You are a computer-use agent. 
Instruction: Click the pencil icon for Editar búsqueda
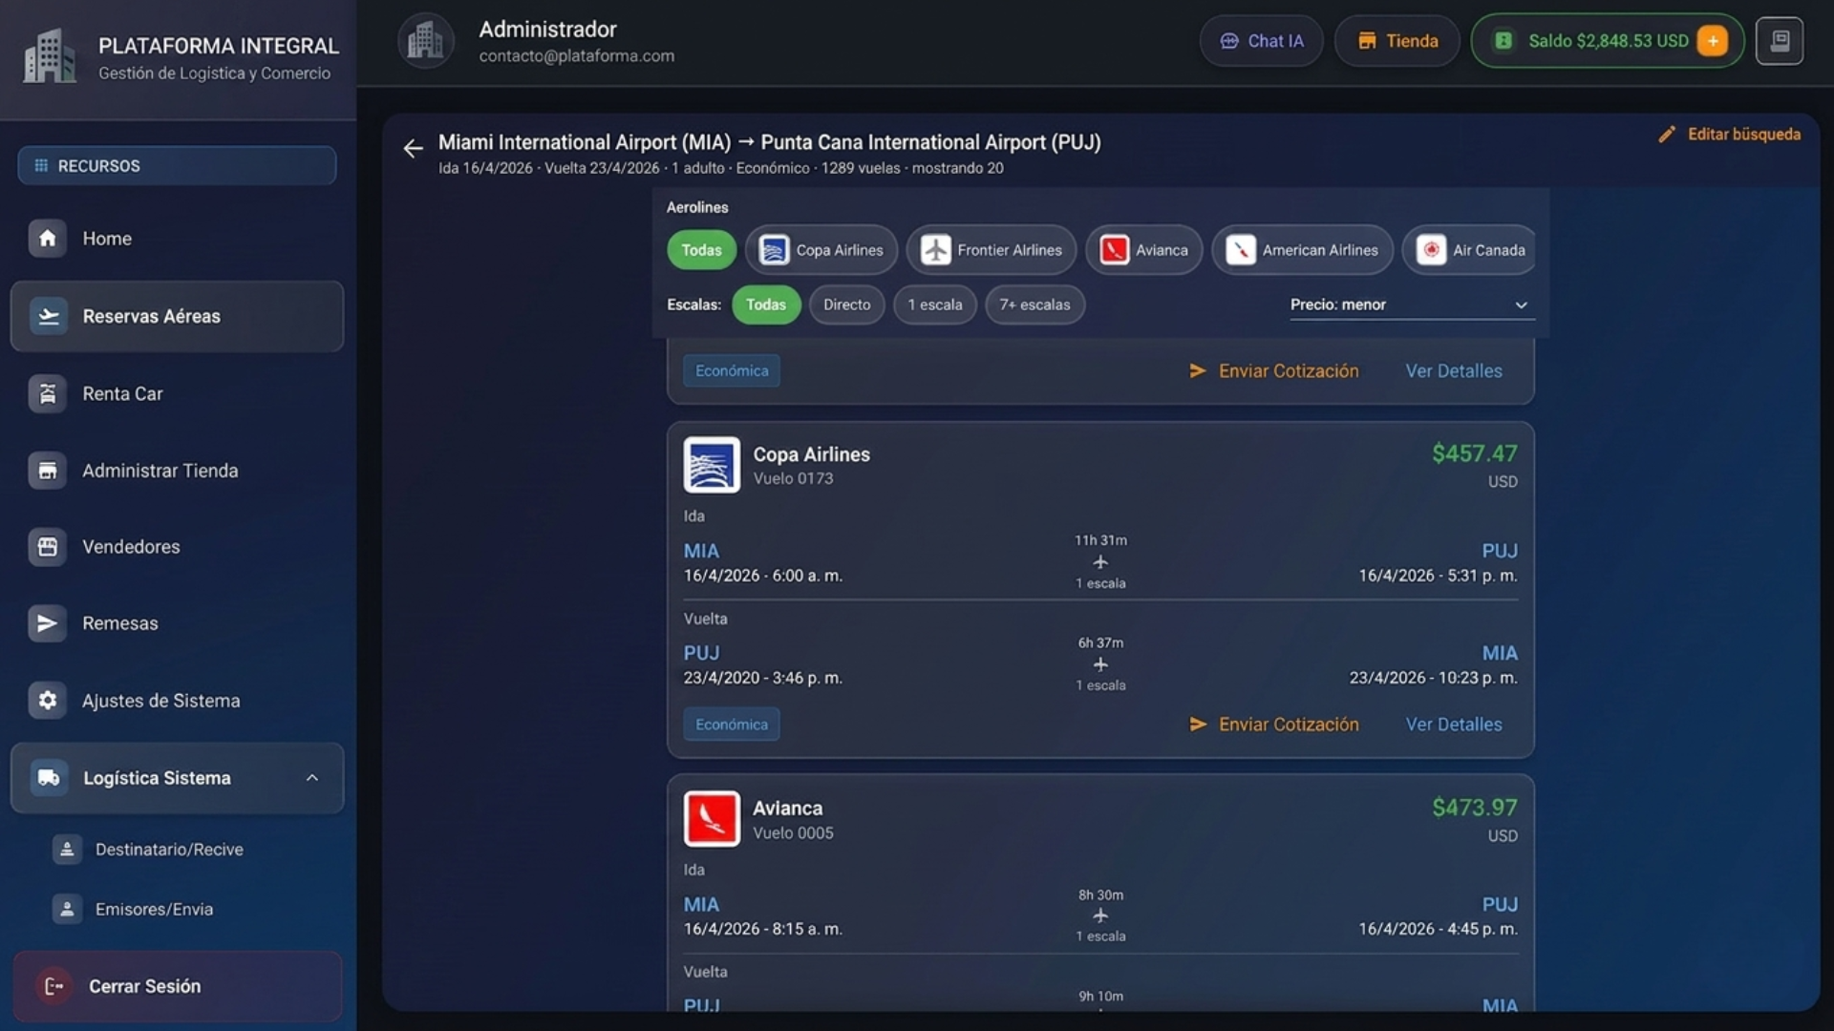pyautogui.click(x=1667, y=135)
